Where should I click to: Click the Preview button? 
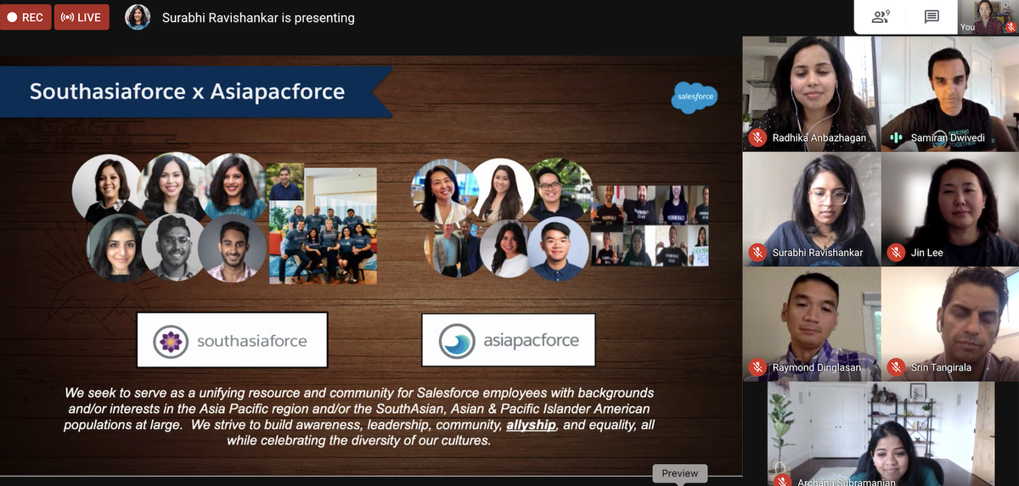[679, 473]
